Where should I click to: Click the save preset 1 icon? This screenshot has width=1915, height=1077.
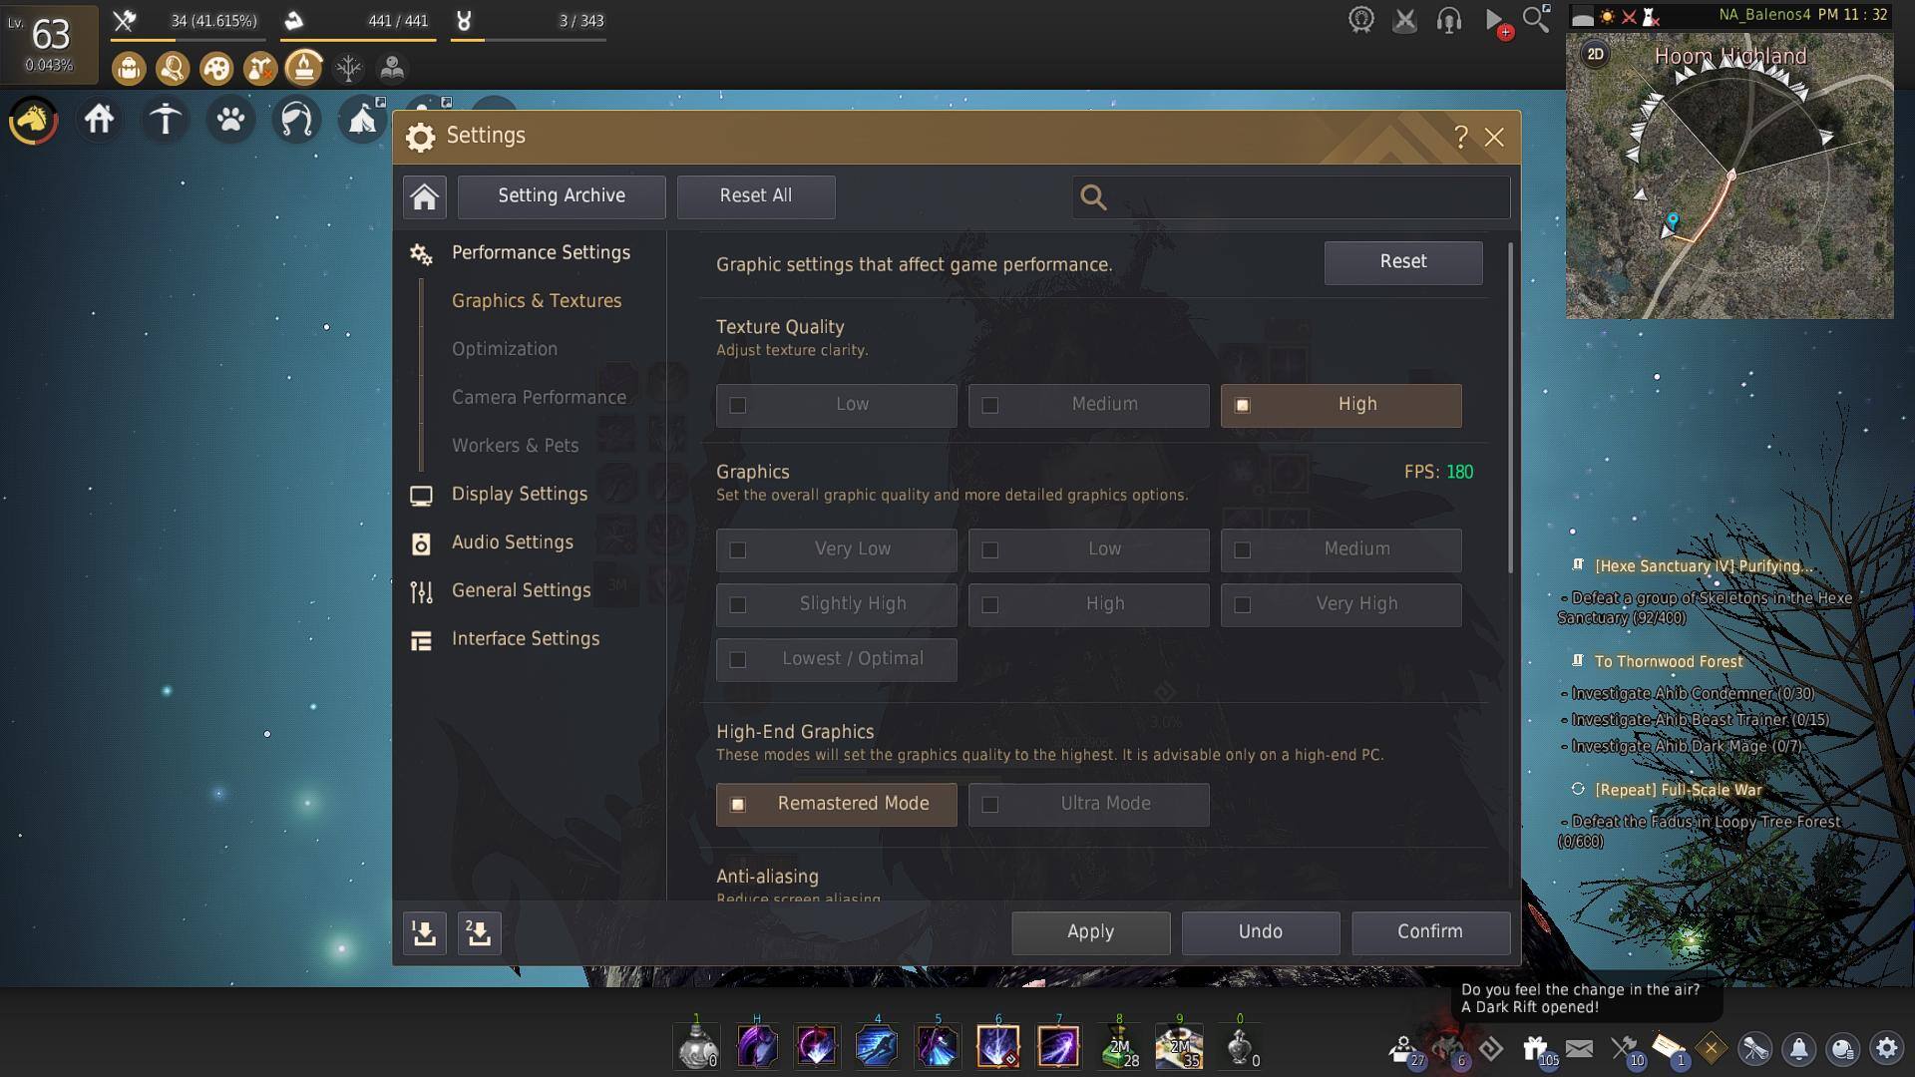pyautogui.click(x=424, y=933)
